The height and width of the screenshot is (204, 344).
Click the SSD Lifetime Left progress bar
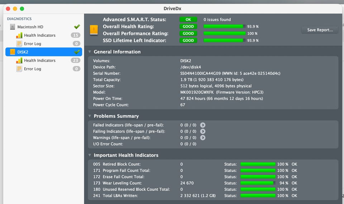point(224,41)
